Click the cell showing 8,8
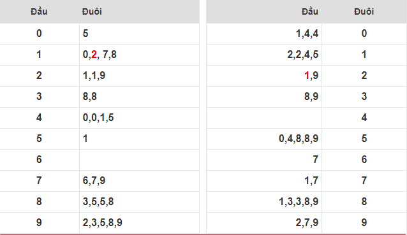407x235 pixels. [139, 97]
